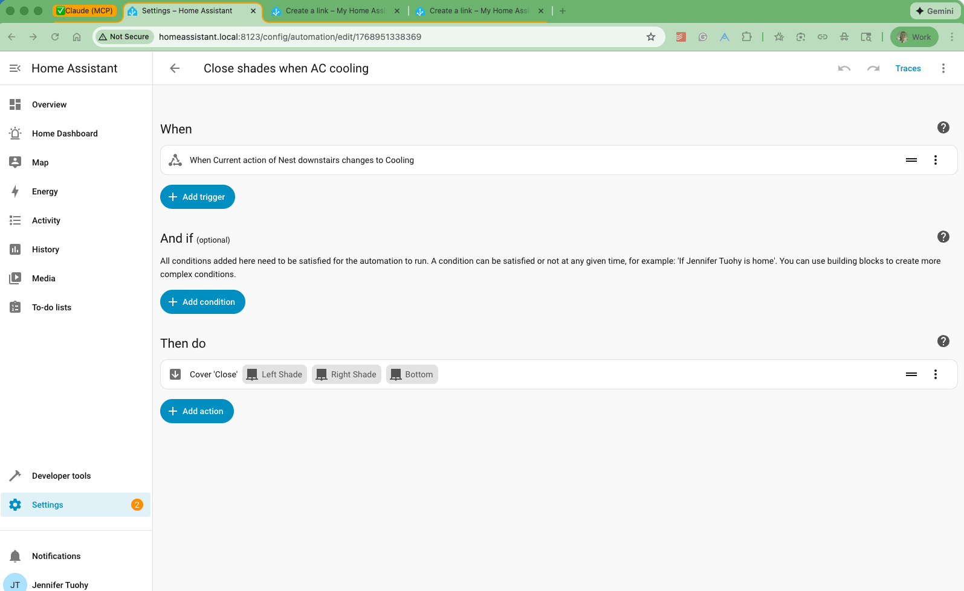Click the trigger state icon in When row
Viewport: 964px width, 591px height.
click(175, 160)
